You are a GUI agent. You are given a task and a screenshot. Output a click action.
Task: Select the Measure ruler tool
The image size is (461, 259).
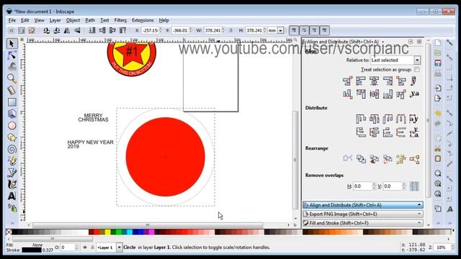click(x=12, y=91)
